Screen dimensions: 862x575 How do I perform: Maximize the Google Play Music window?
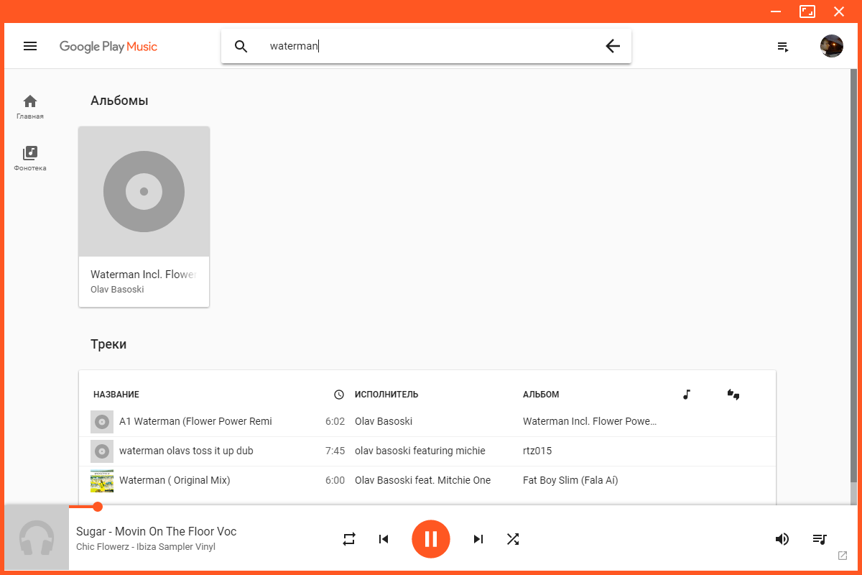click(807, 11)
